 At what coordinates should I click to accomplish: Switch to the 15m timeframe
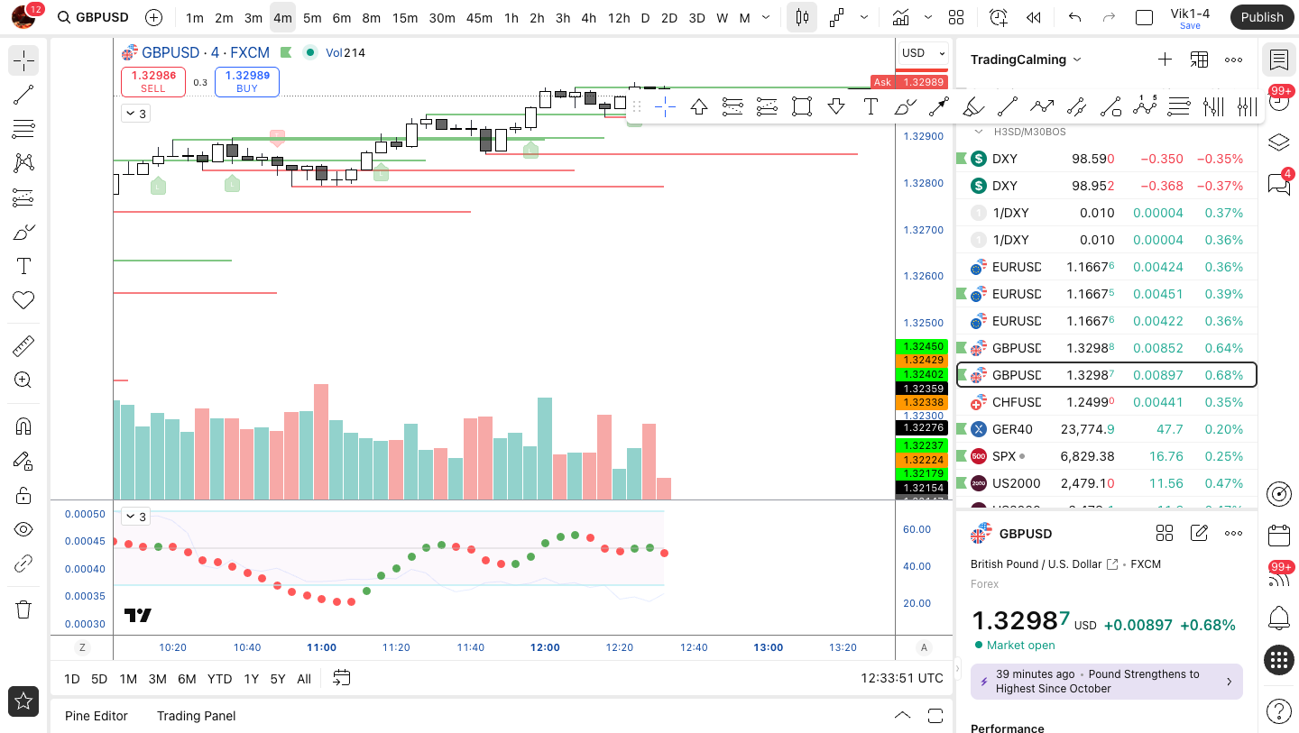405,17
